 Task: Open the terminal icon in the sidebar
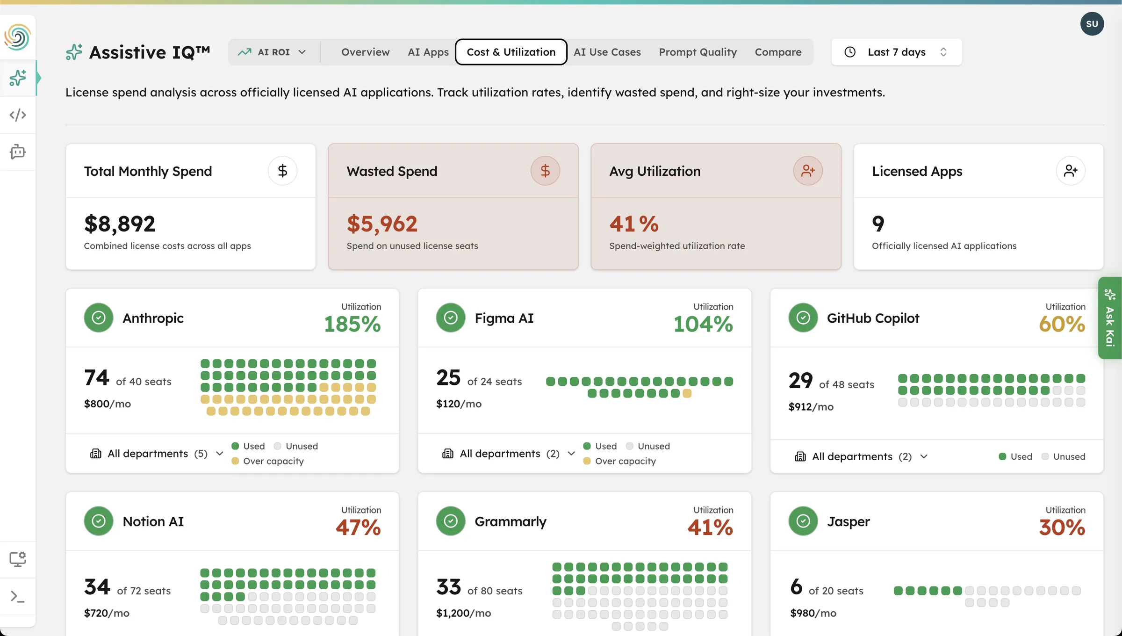click(x=18, y=597)
